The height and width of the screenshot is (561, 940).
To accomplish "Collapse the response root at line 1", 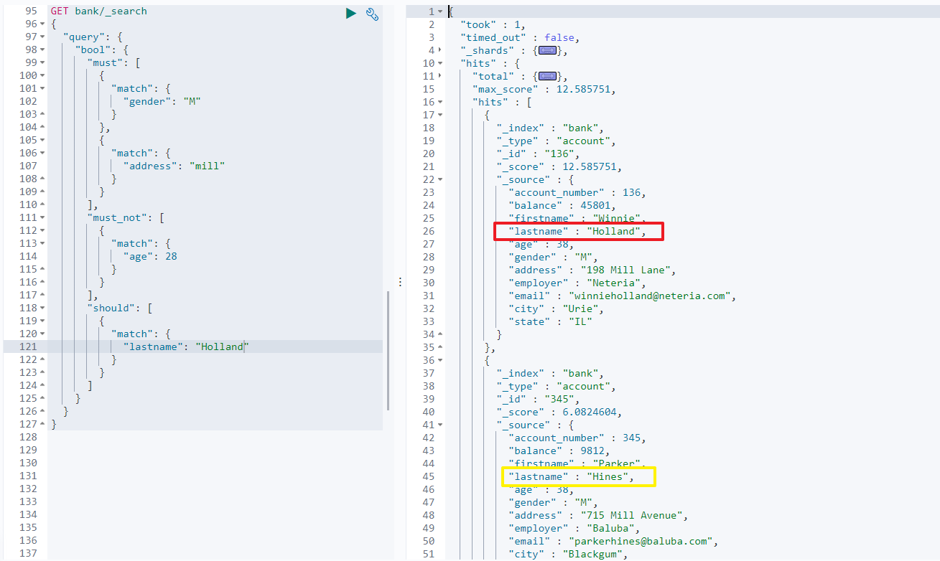I will click(x=440, y=12).
